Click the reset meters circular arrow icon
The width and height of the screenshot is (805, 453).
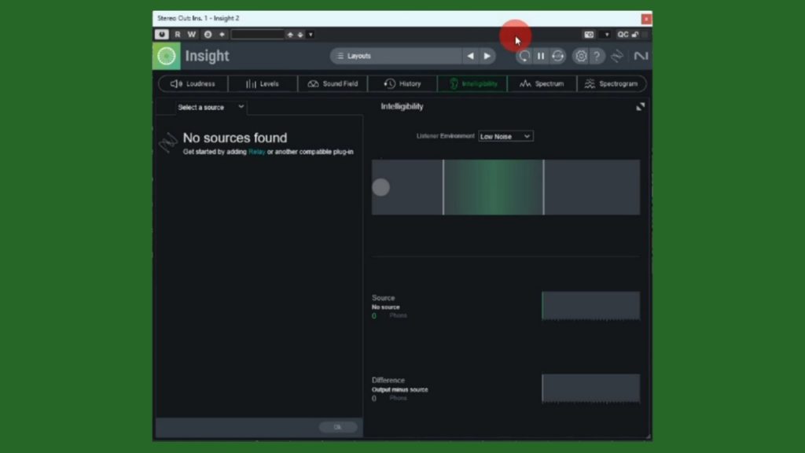click(x=524, y=56)
